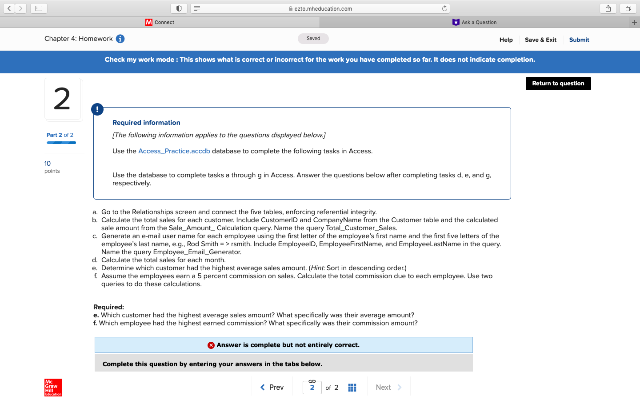Open the Access_Practice.accdb download link
The width and height of the screenshot is (640, 400).
174,151
